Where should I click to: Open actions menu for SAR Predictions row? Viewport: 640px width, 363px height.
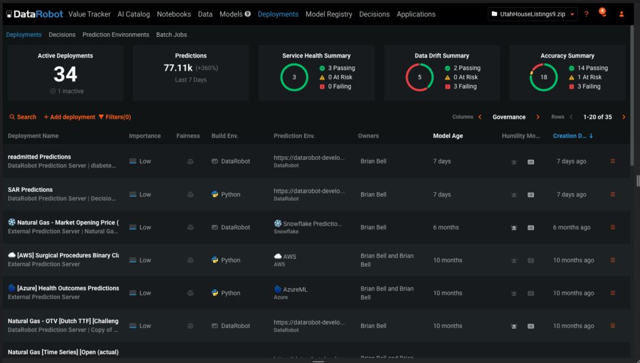coord(612,194)
